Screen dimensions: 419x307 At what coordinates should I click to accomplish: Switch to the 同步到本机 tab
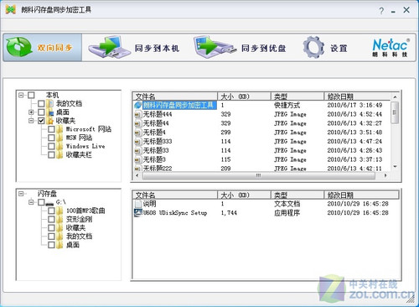click(x=134, y=47)
